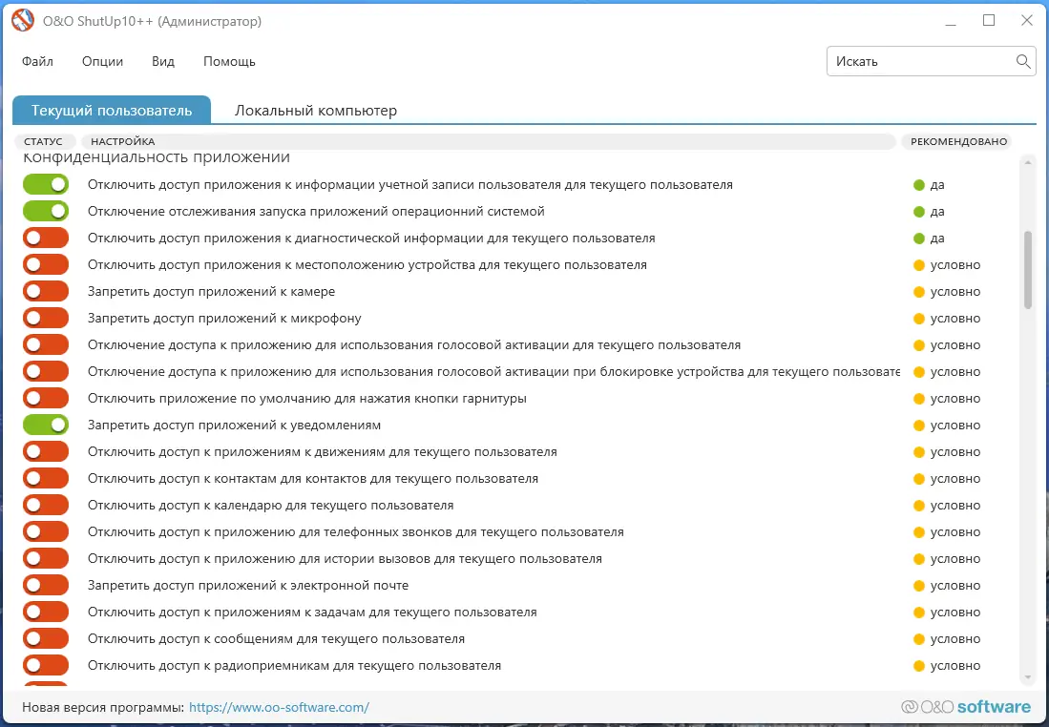1049x727 pixels.
Task: Toggle 'Запретить доступ приложений к микрофону' switch
Action: [x=46, y=319]
